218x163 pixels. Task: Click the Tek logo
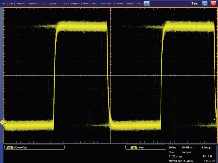pyautogui.click(x=195, y=3)
